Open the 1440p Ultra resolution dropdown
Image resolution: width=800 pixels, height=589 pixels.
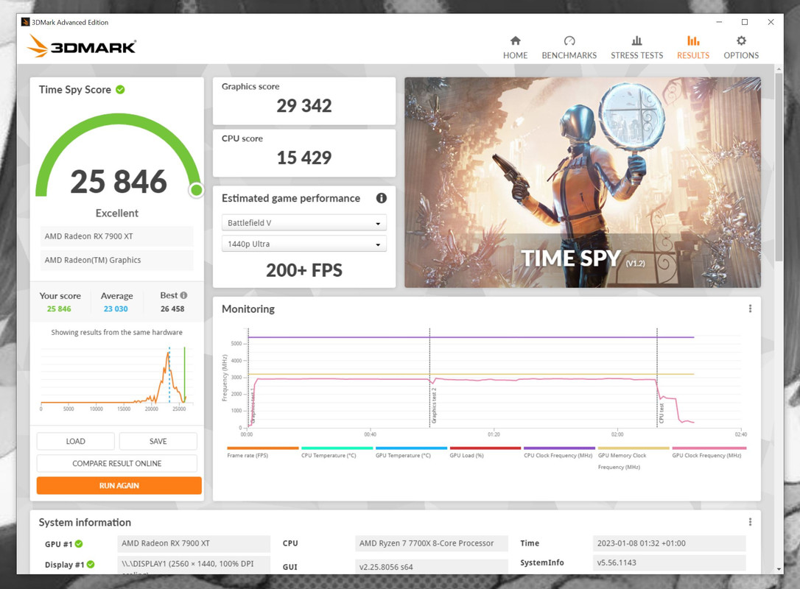click(304, 244)
